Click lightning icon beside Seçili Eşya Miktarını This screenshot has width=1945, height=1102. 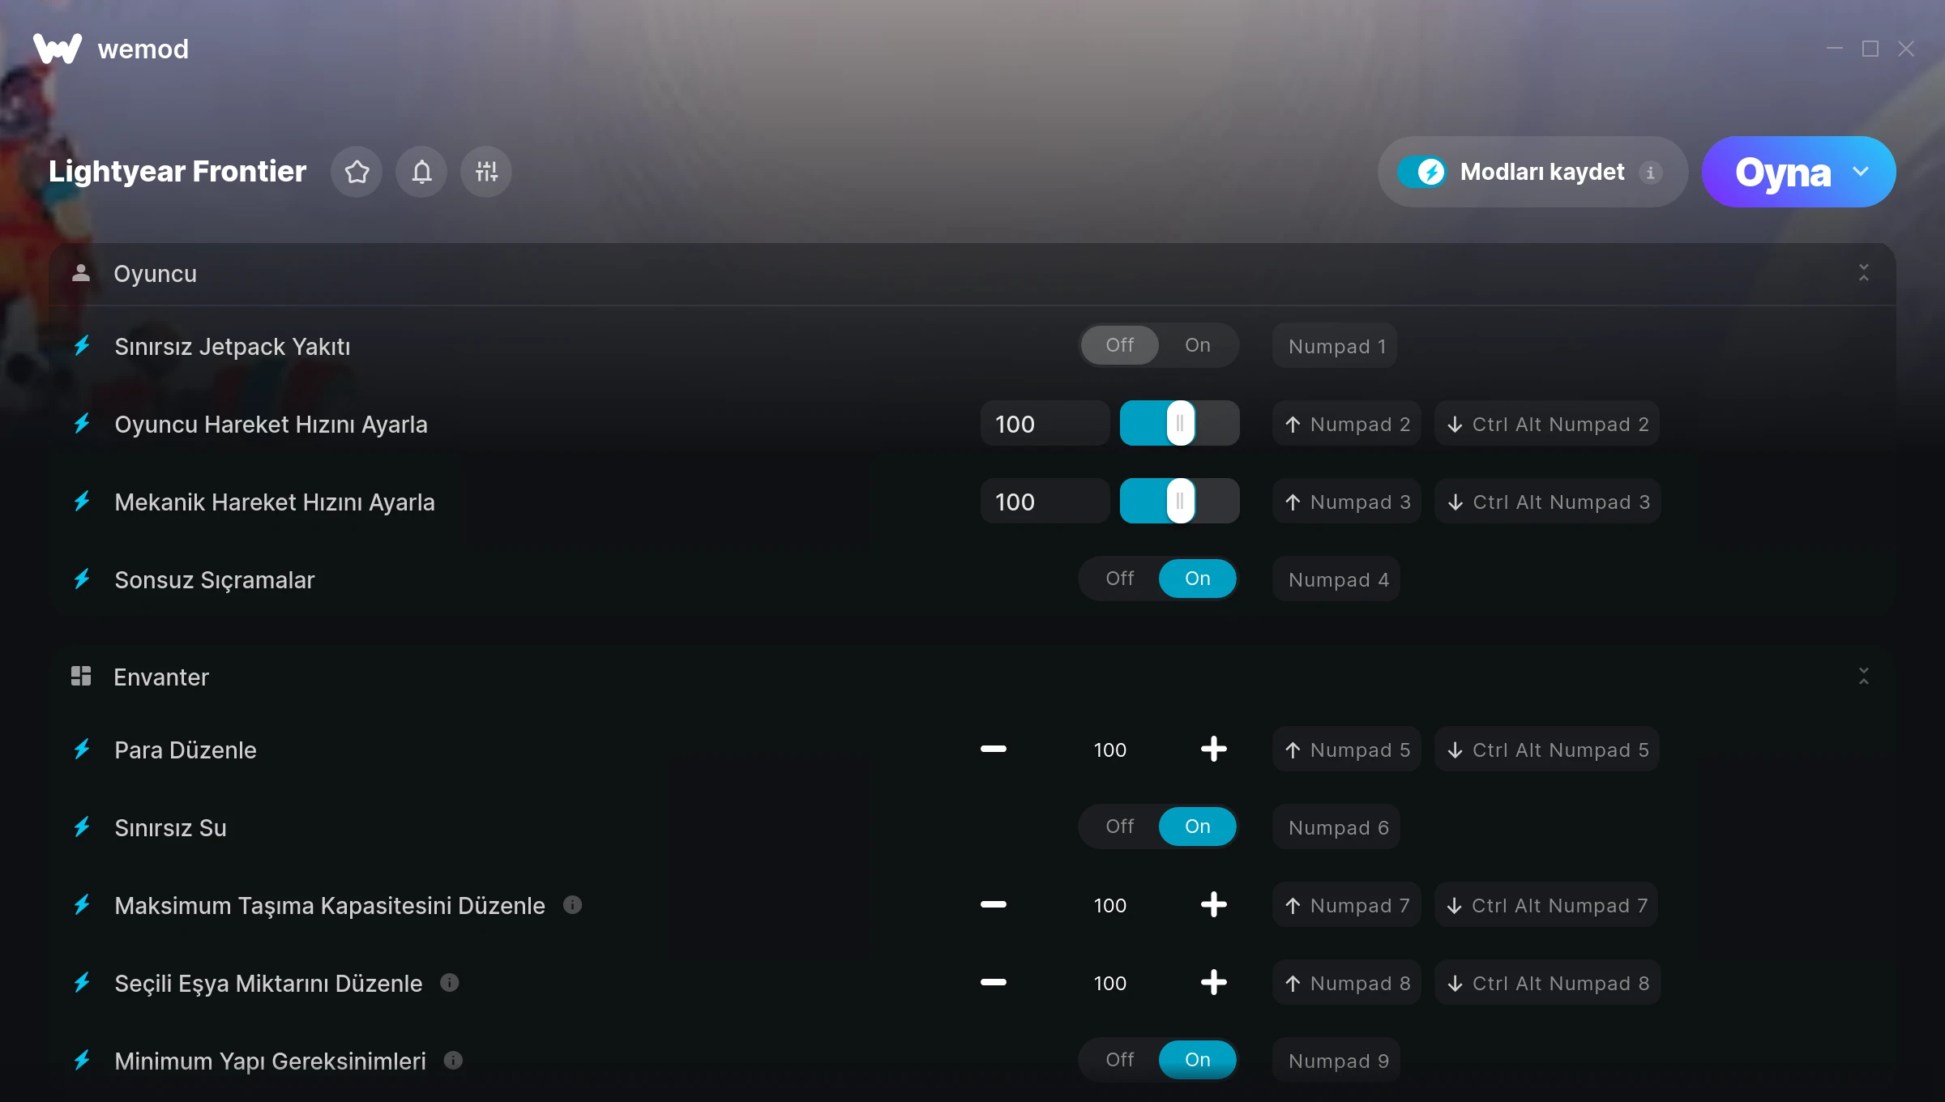pyautogui.click(x=82, y=983)
